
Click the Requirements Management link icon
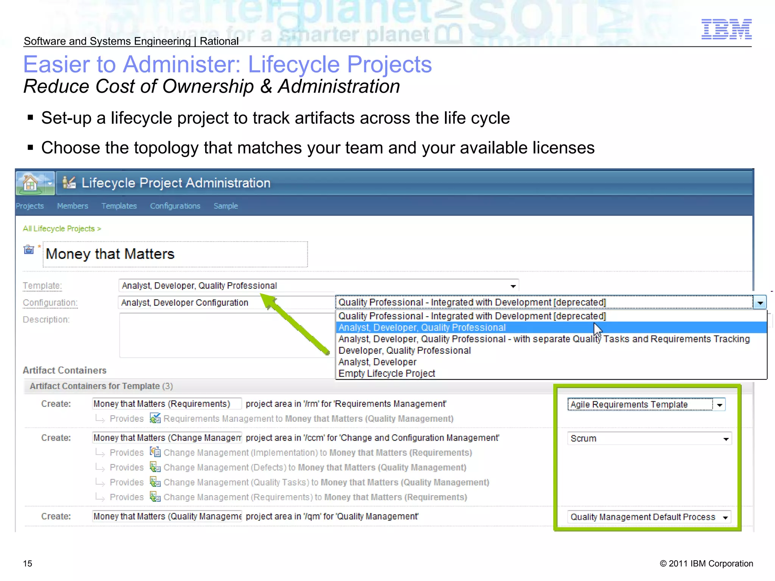(x=155, y=418)
